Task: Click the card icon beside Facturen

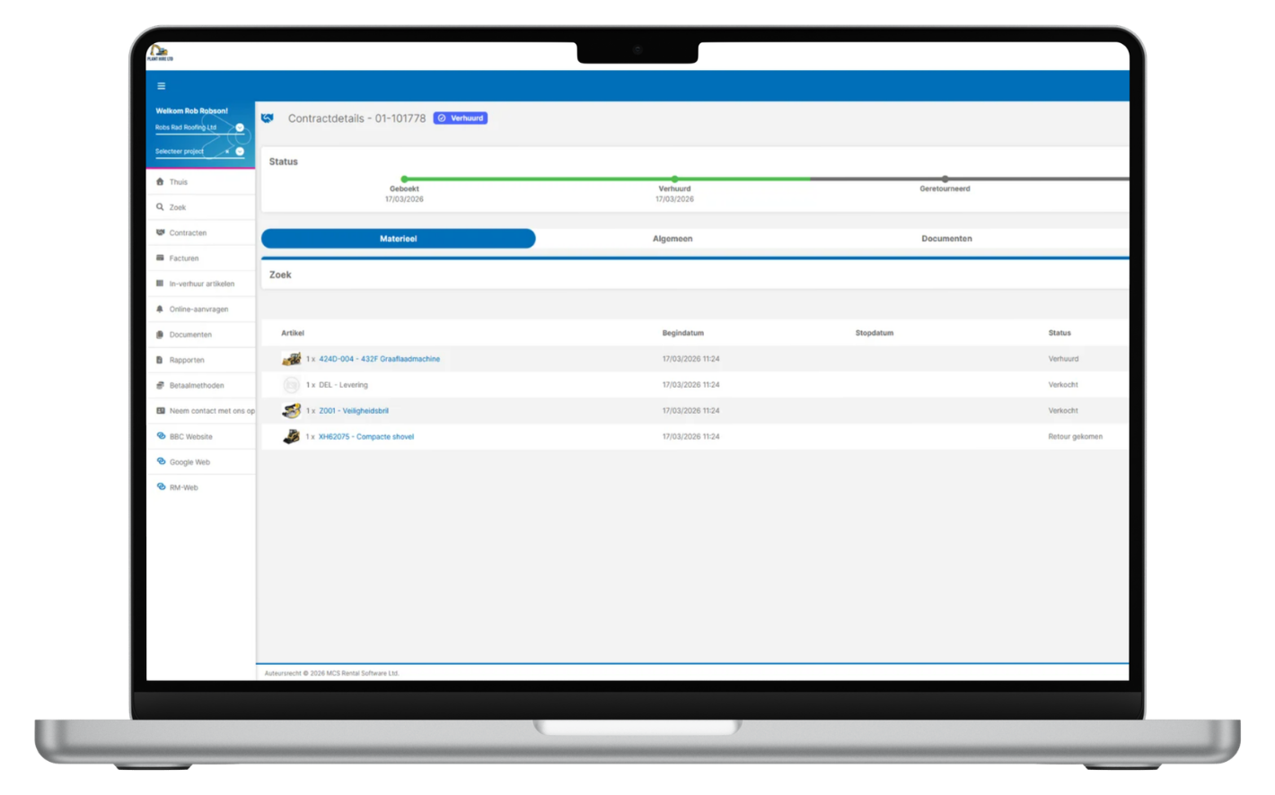Action: click(x=160, y=258)
